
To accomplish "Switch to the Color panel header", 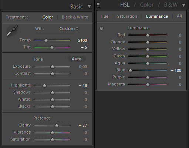I will pyautogui.click(x=147, y=5).
